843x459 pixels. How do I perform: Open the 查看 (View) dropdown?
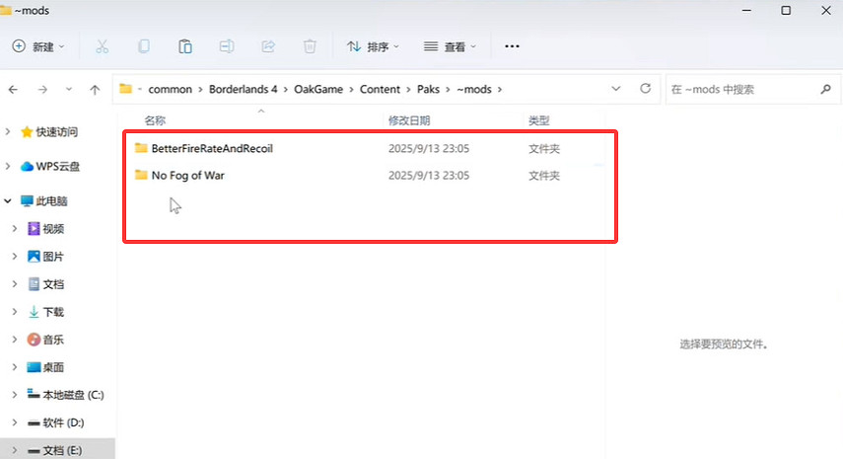451,46
